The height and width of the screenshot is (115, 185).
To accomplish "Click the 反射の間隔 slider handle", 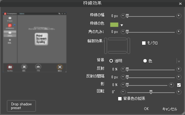I will [x=127, y=77].
